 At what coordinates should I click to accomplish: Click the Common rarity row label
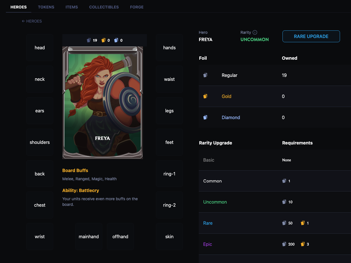[x=213, y=181]
